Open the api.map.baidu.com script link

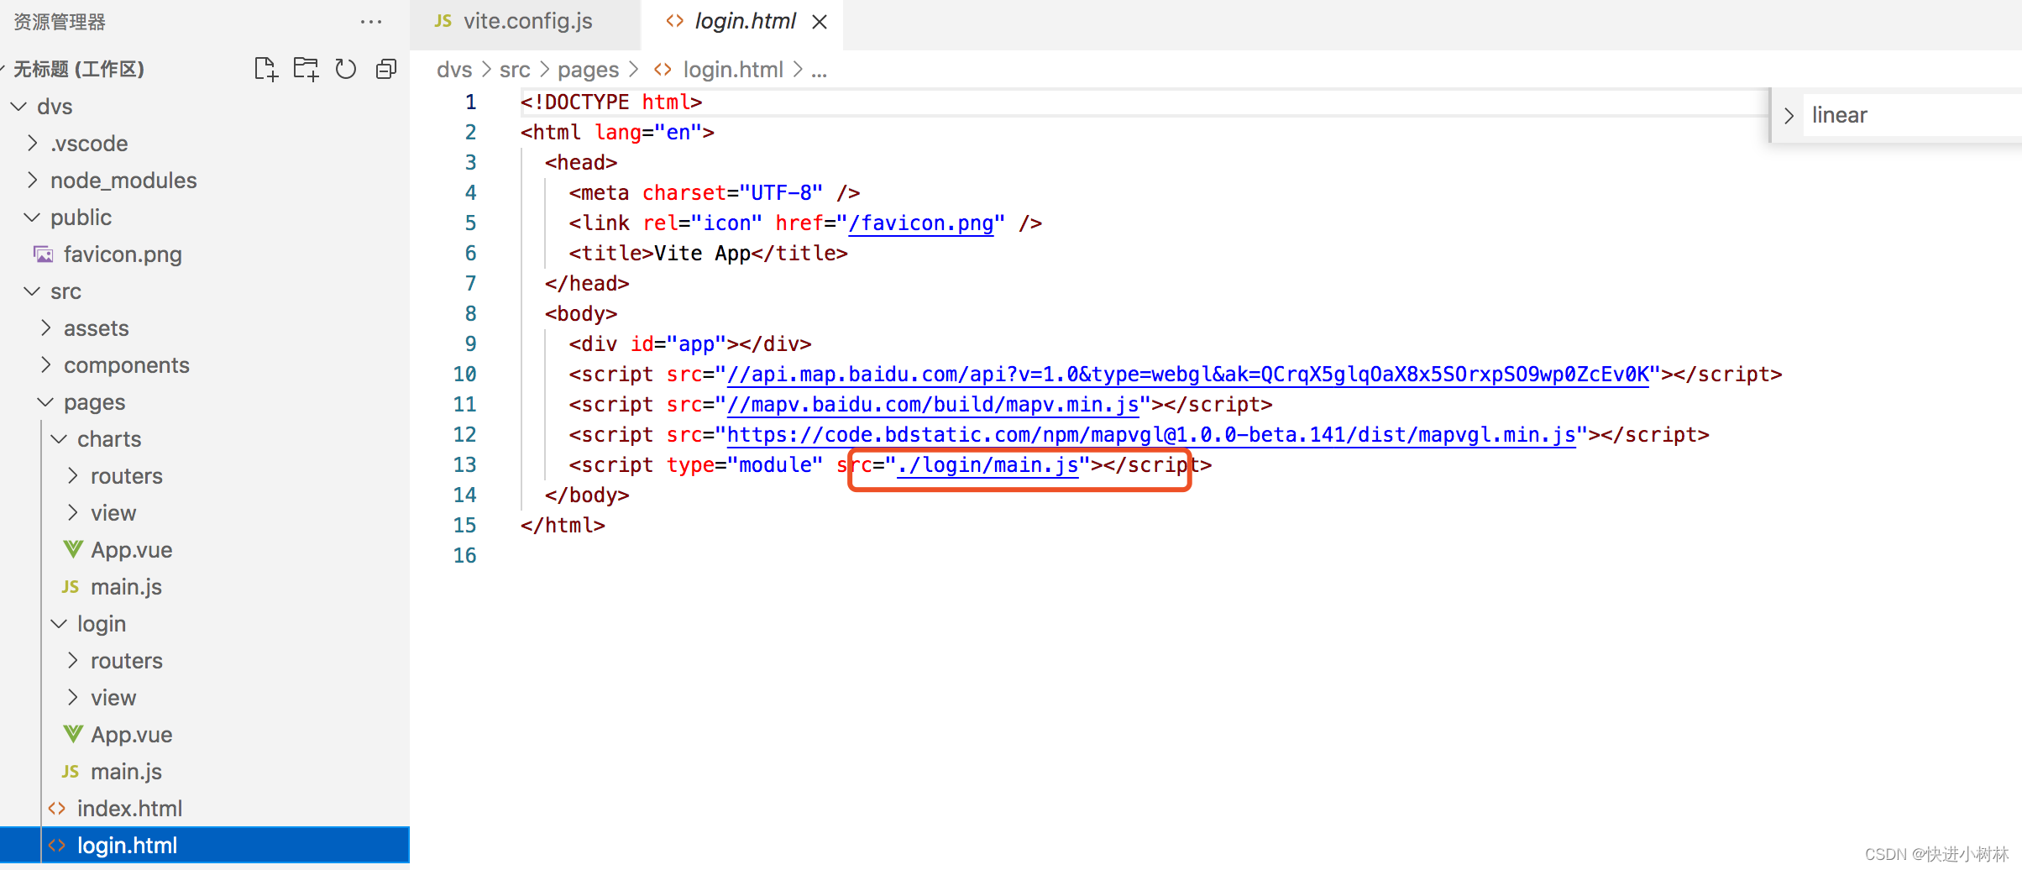(x=1187, y=375)
